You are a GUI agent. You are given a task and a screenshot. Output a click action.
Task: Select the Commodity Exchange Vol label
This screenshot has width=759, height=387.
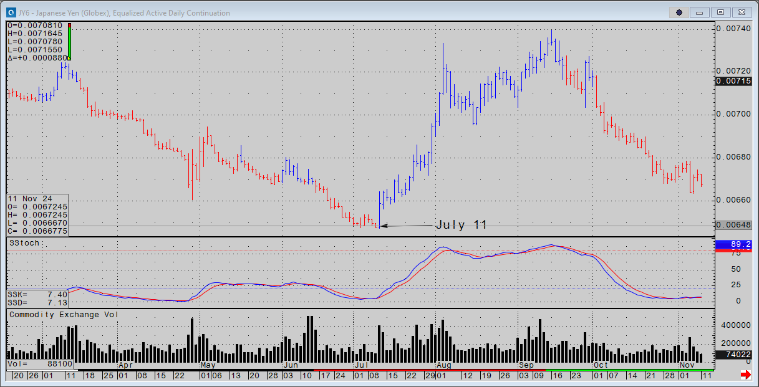[64, 315]
